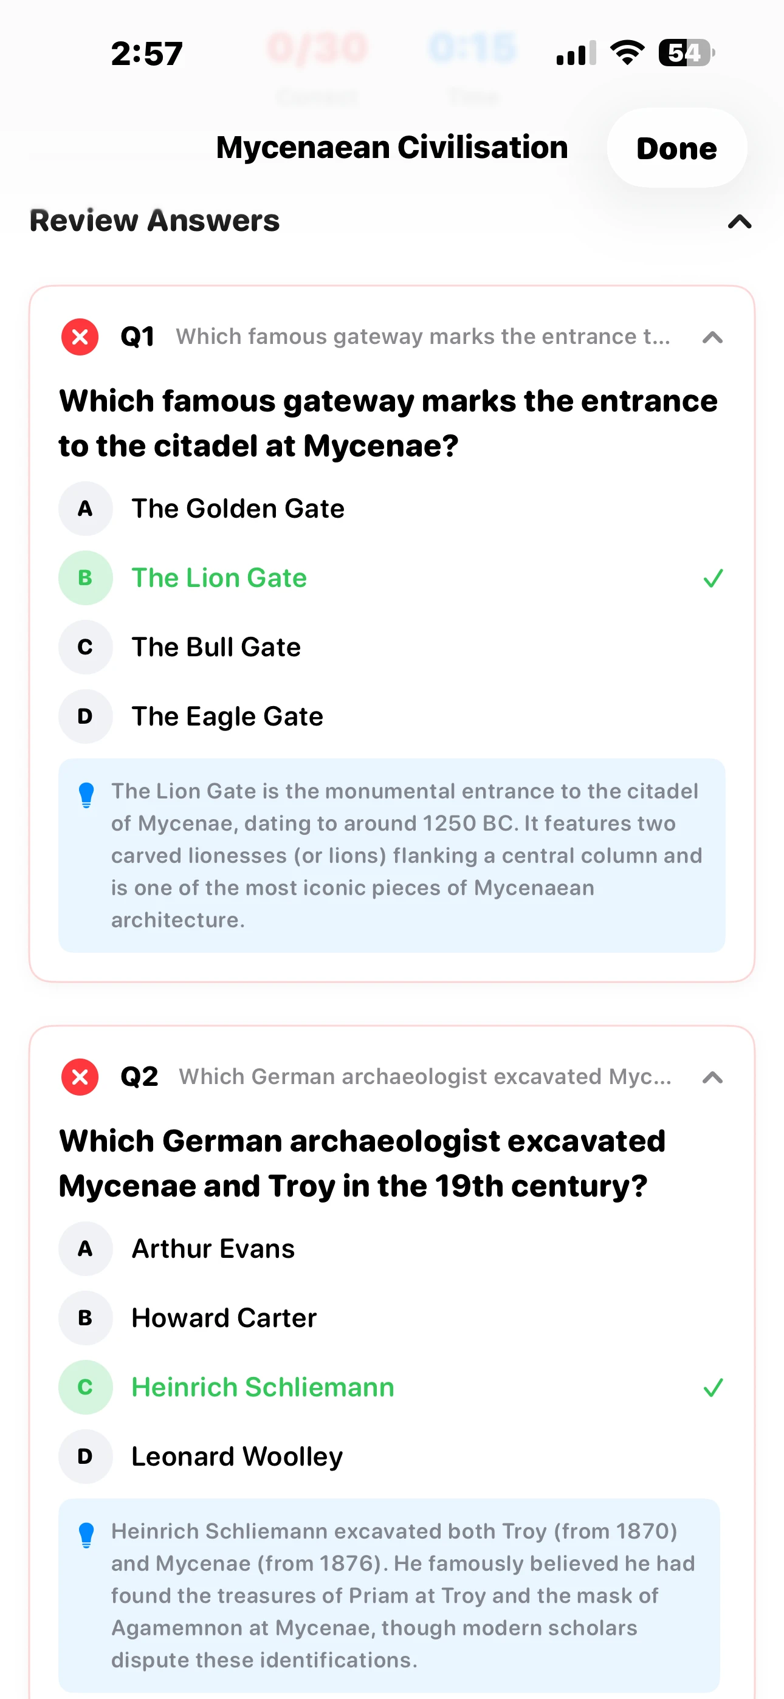Select answer option C, The Bull Gate

(x=216, y=647)
